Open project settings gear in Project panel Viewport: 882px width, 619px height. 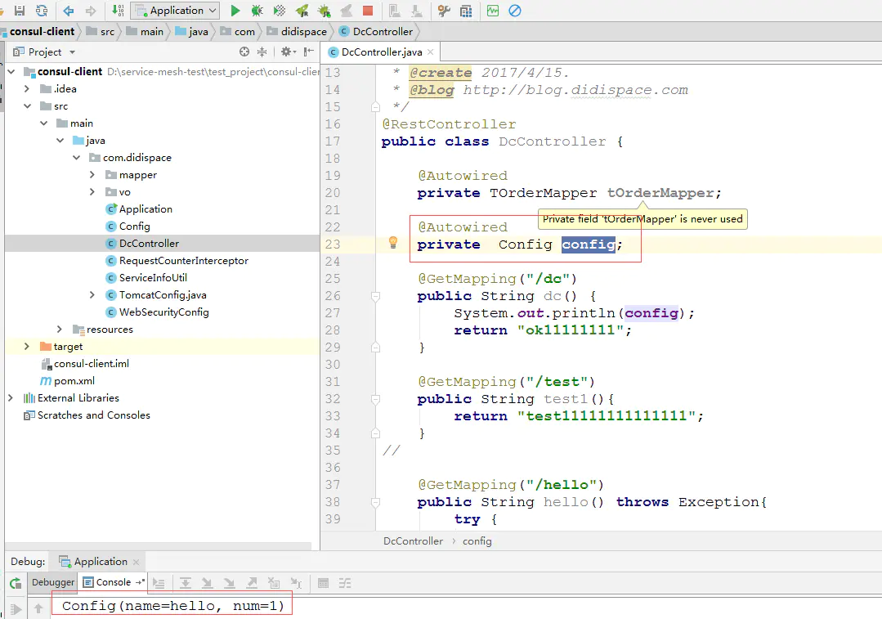coord(285,52)
